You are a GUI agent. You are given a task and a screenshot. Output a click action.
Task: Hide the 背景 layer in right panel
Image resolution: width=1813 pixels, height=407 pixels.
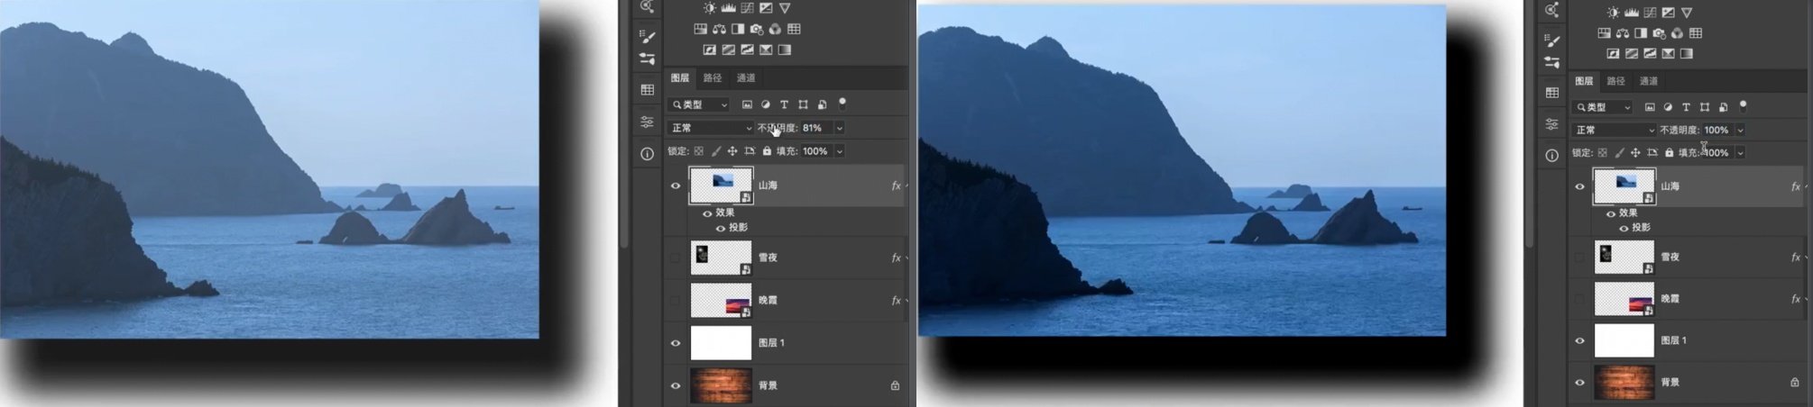1579,383
